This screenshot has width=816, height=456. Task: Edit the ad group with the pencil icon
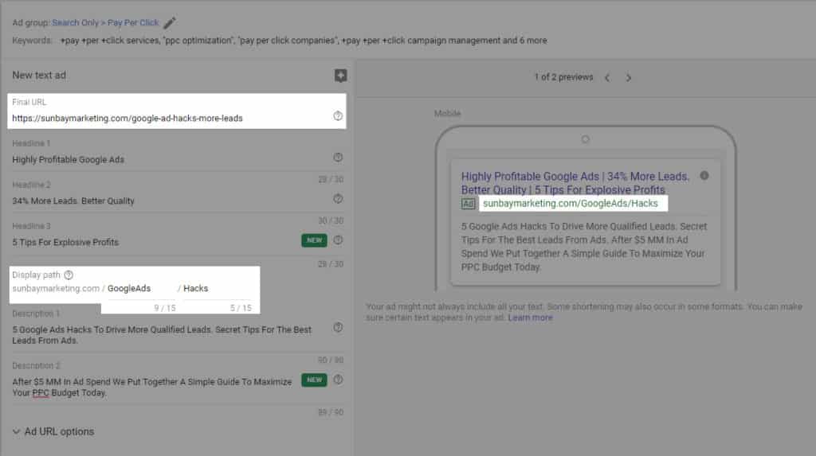(170, 23)
